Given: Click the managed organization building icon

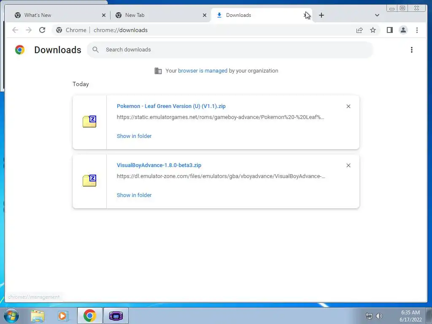Looking at the screenshot, I should click(x=158, y=71).
